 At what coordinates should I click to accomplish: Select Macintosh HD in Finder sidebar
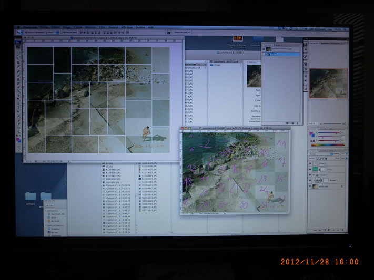(56, 214)
